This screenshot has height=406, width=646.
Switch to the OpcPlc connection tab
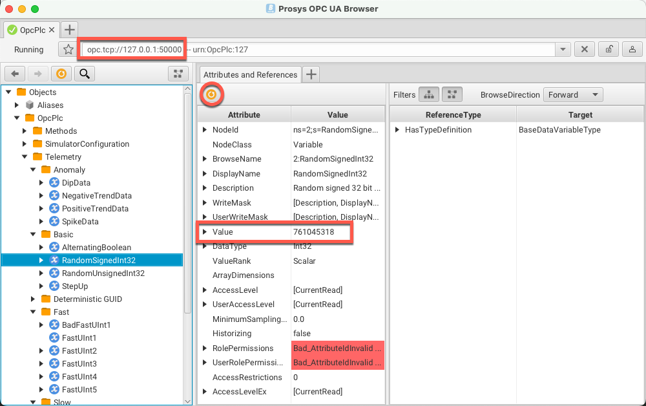(32, 30)
